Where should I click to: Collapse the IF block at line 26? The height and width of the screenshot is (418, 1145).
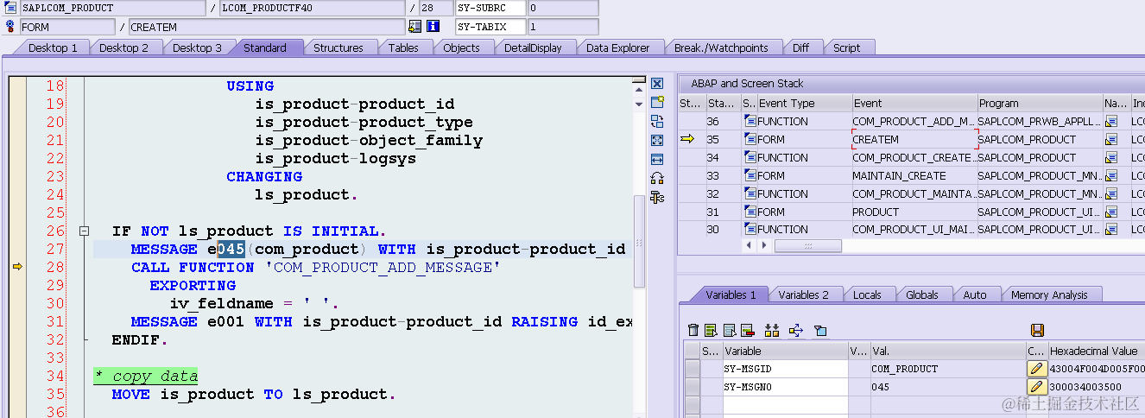(x=84, y=231)
